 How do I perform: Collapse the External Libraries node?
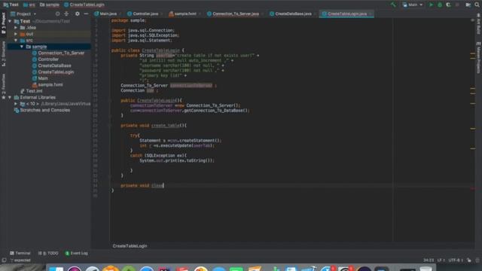[10, 97]
